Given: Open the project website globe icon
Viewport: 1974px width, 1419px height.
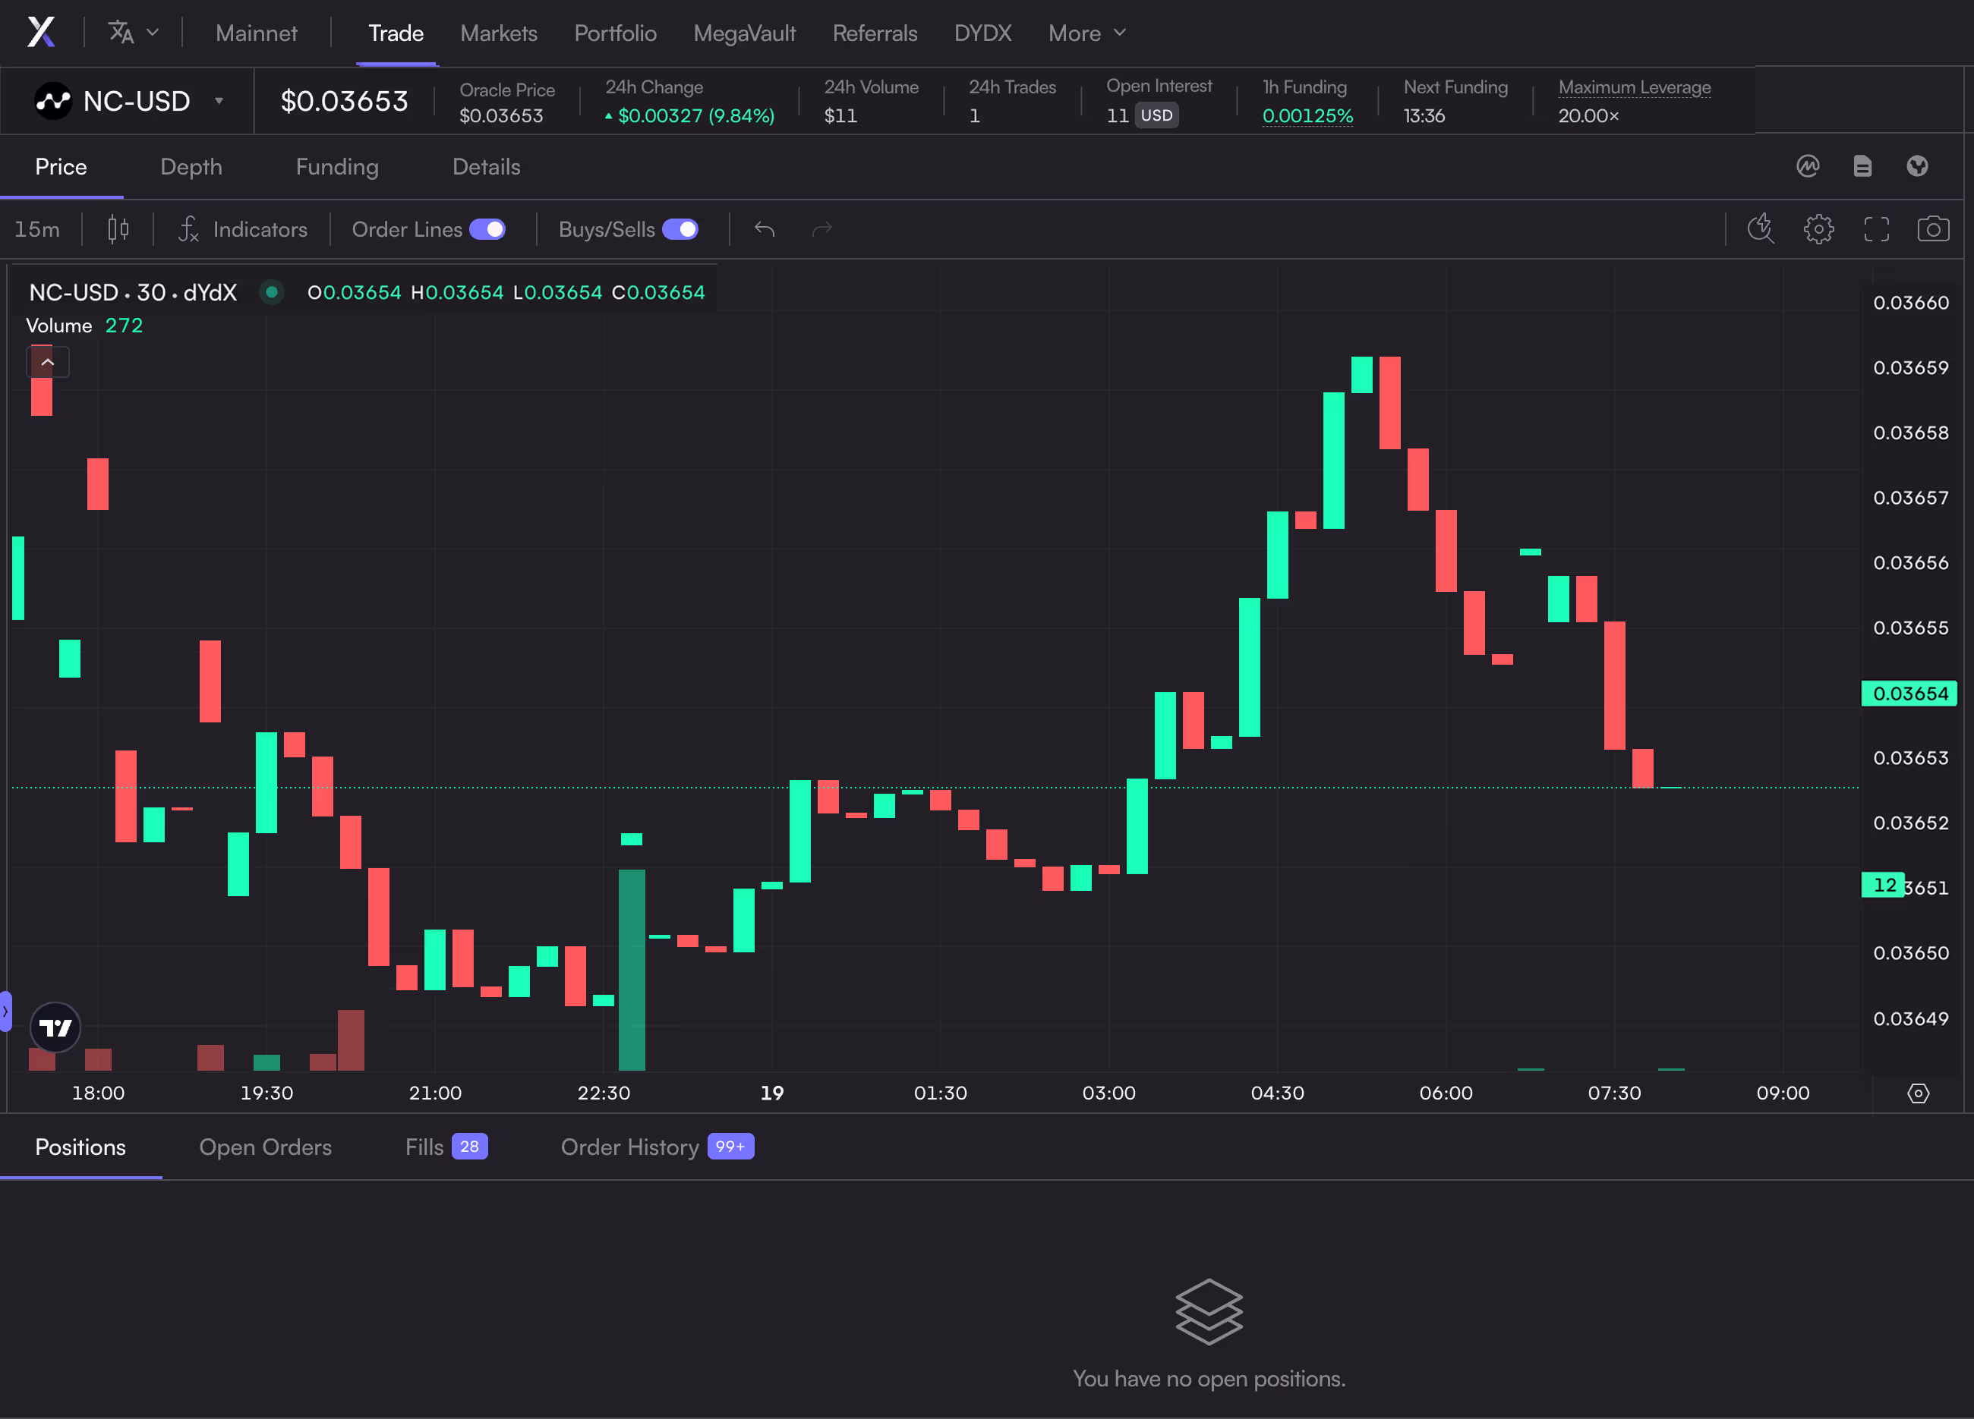Looking at the screenshot, I should pyautogui.click(x=1916, y=165).
